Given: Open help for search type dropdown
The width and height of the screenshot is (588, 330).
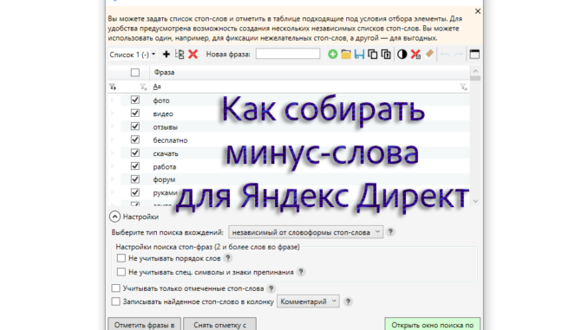Looking at the screenshot, I should [x=390, y=232].
